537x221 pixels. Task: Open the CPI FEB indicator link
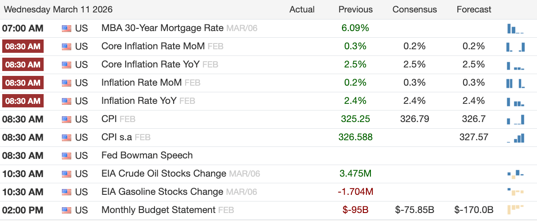click(118, 119)
